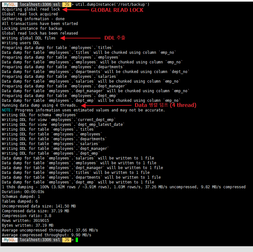Click the dept_emp 'will be chunked' line
253x252 pixels.
(91, 101)
